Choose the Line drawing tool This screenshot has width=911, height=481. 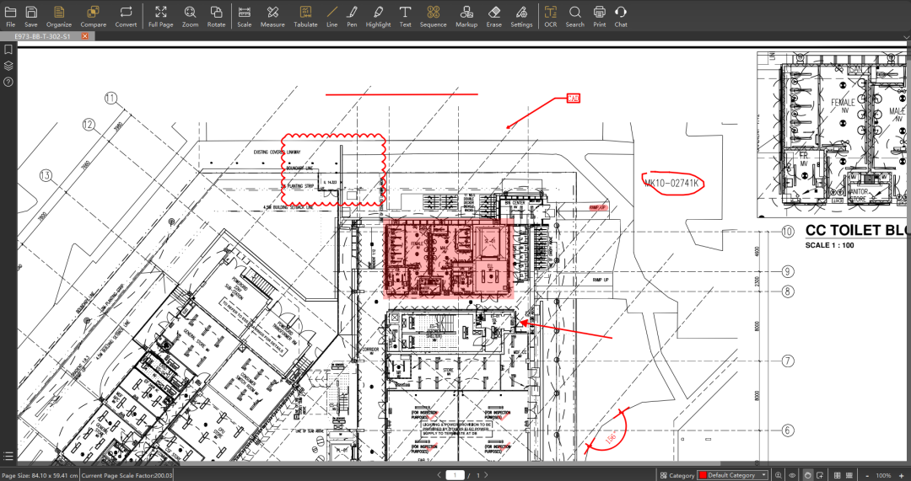tap(332, 16)
